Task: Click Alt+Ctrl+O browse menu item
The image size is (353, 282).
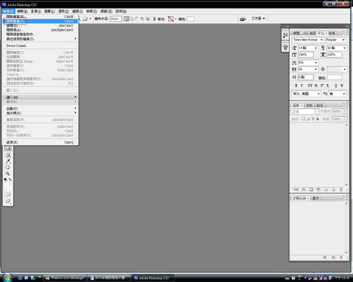Action: [x=40, y=26]
